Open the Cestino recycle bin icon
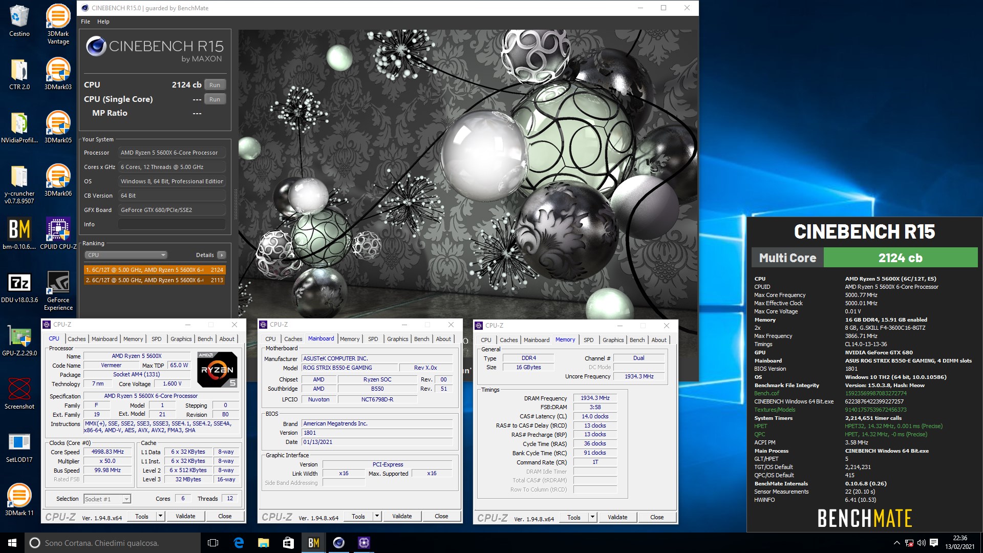Image resolution: width=983 pixels, height=553 pixels. 19,21
